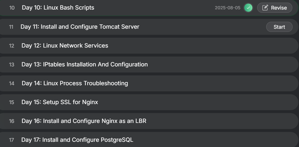Screen dimensions: 299x147
Task: Click the 2025-08-05 completion date
Action: (x=228, y=8)
